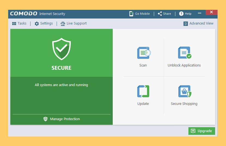
Task: Click the Go Mobile phone icon
Action: (131, 14)
